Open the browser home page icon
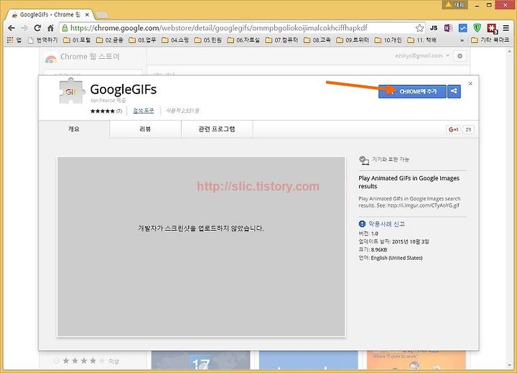Screen dimensions: 517x373 (50, 28)
